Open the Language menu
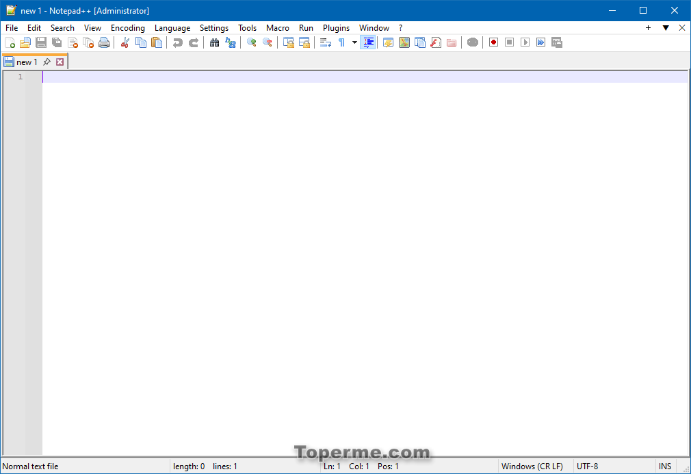 click(x=172, y=28)
